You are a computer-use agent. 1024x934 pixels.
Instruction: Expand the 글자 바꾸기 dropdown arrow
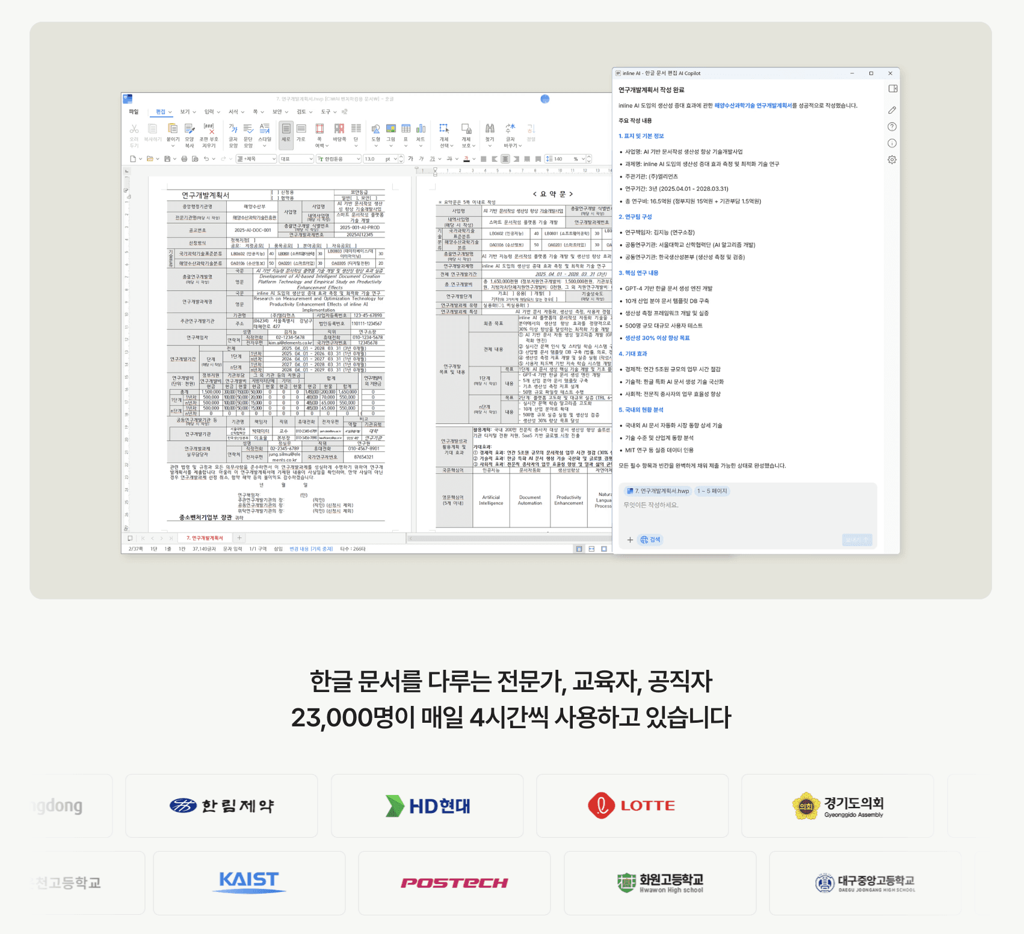point(520,146)
